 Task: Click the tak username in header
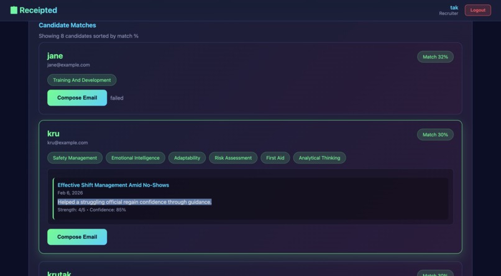tap(454, 7)
